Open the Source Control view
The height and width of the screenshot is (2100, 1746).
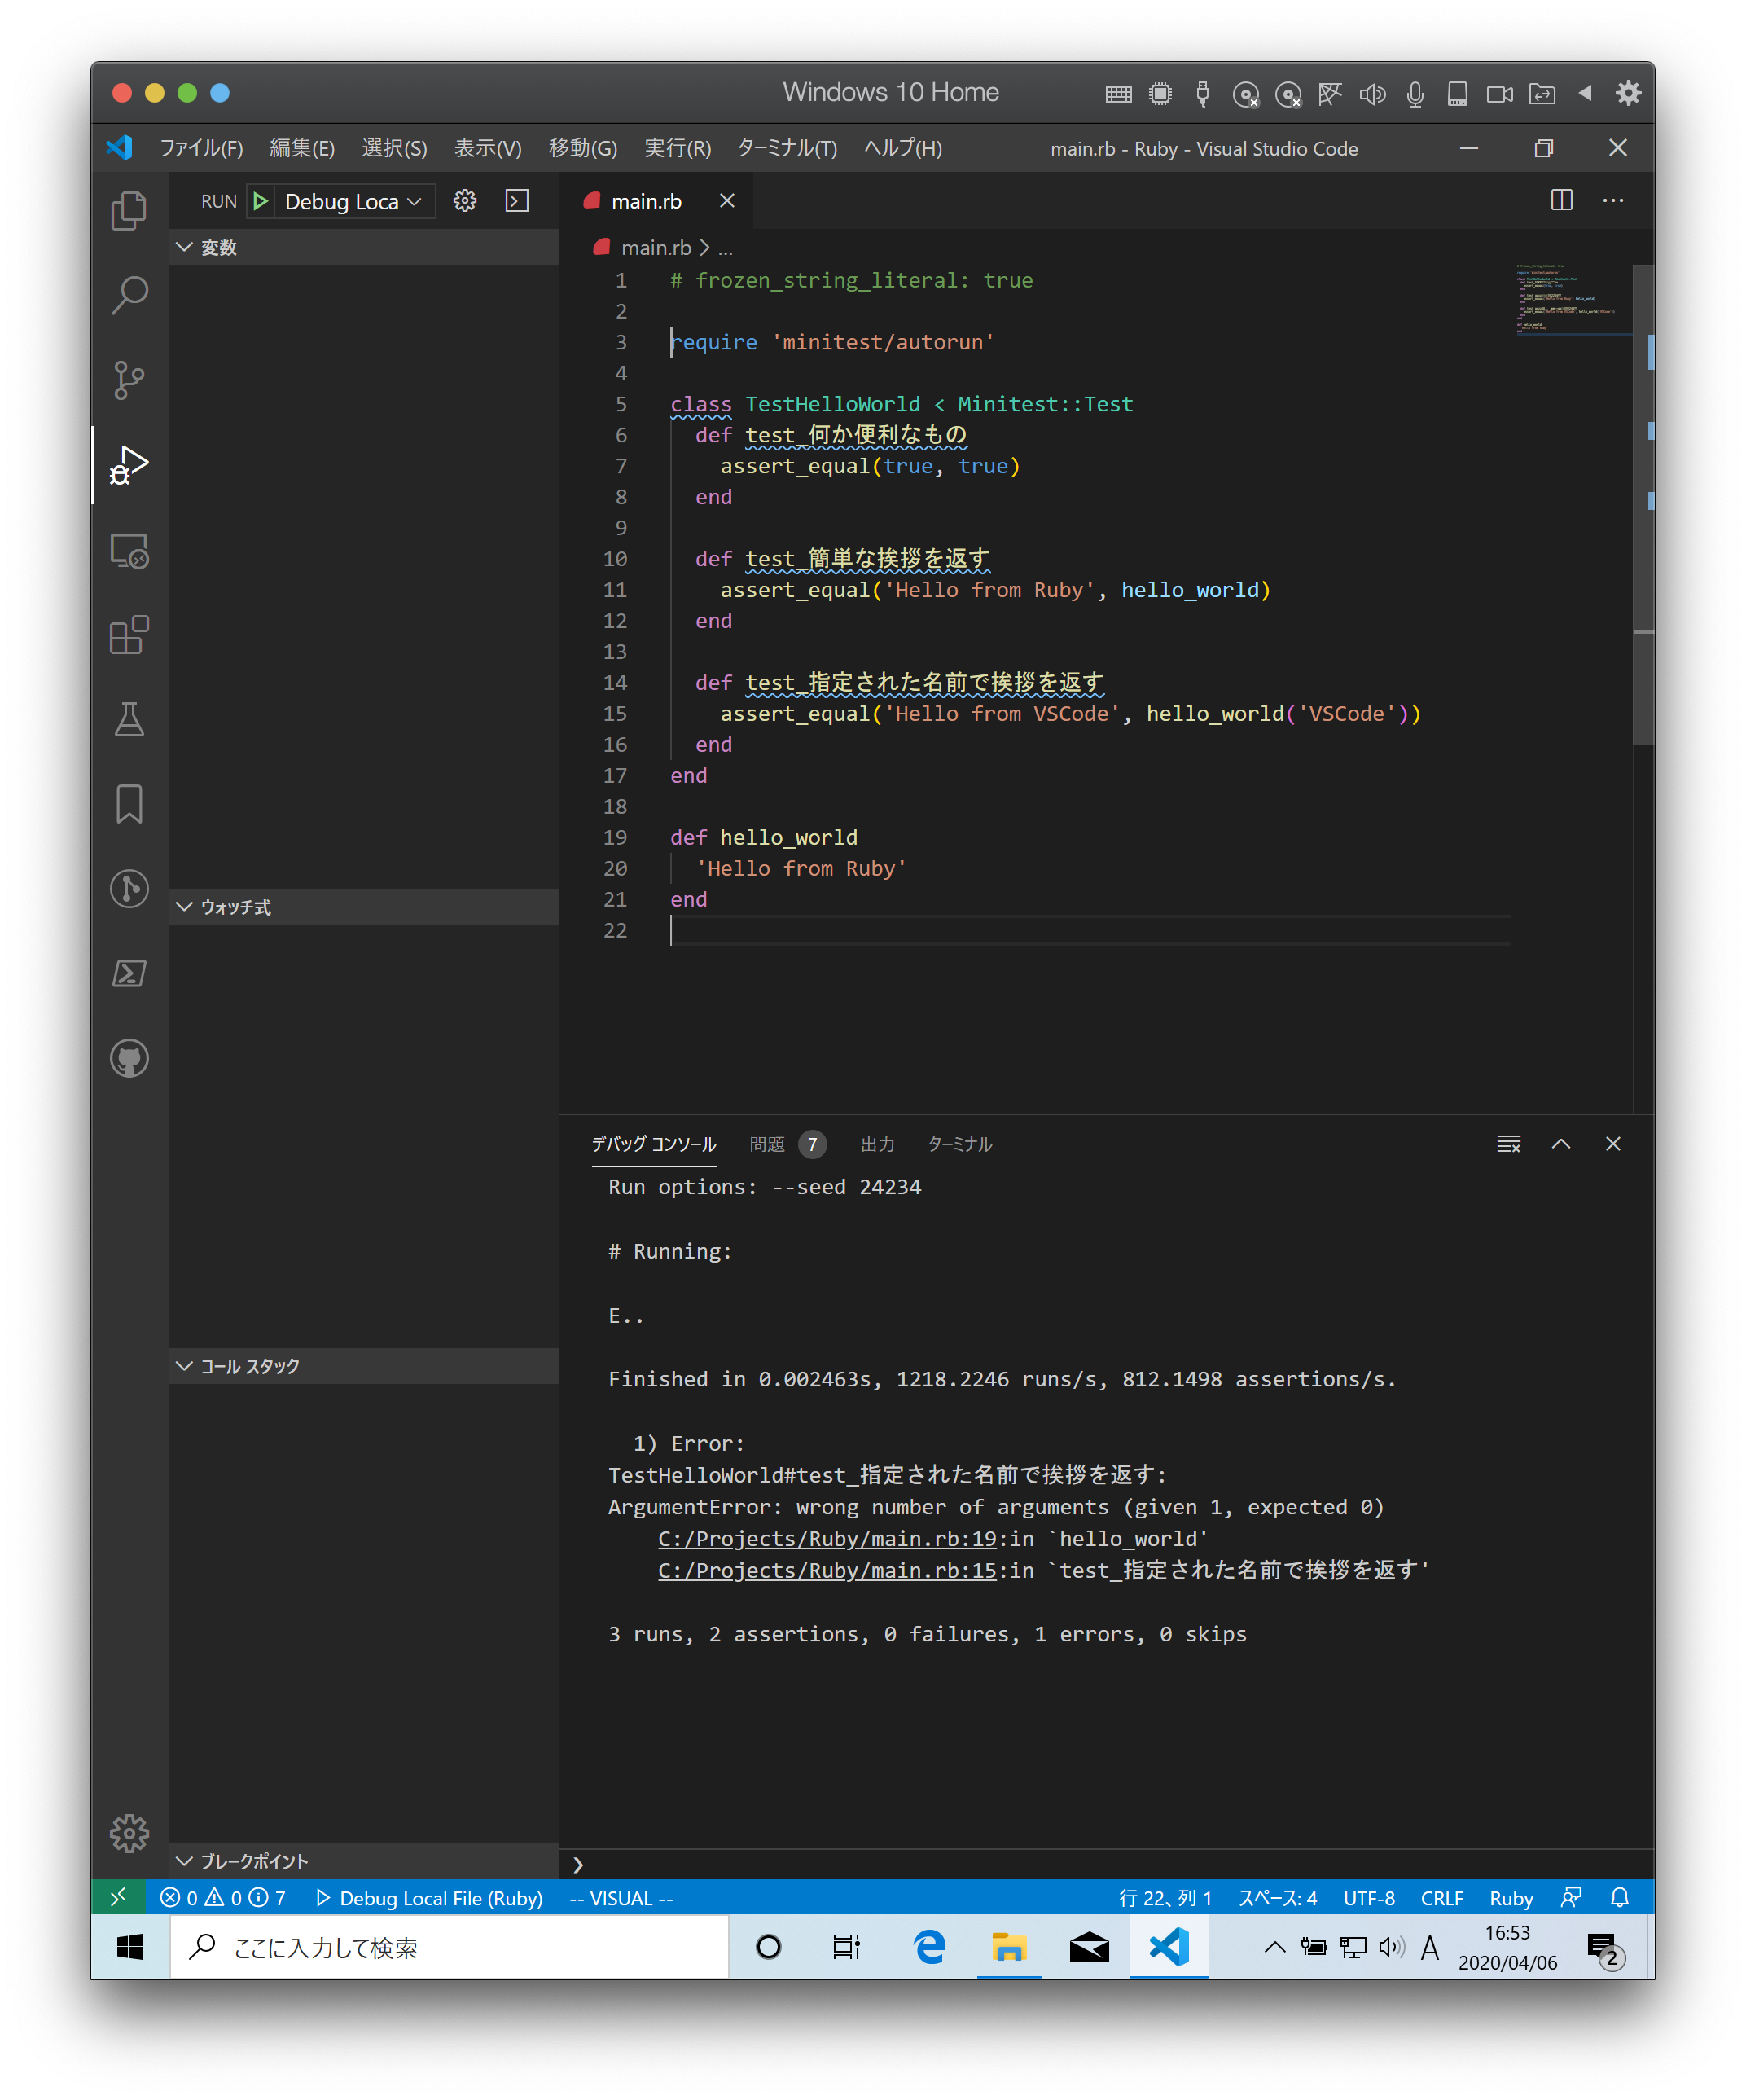(129, 380)
